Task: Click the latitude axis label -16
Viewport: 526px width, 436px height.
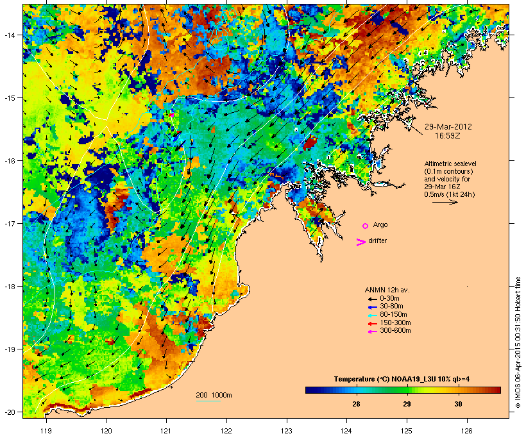Action: 9,161
